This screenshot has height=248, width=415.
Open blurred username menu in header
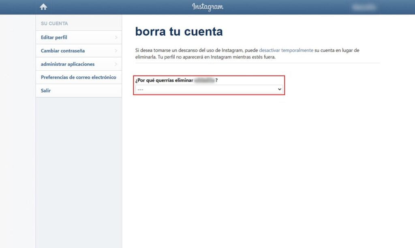click(364, 7)
